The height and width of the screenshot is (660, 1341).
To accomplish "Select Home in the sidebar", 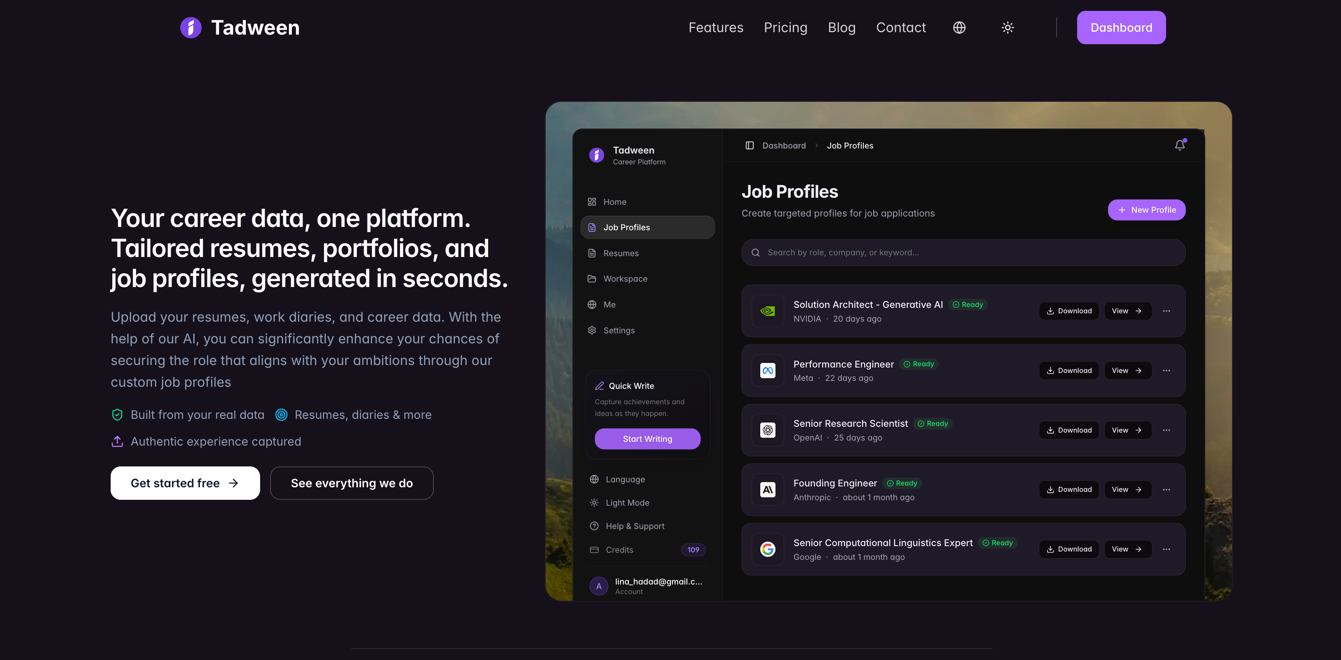I will [x=648, y=202].
